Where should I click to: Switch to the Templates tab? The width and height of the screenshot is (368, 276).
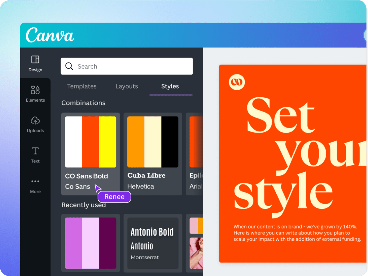pos(82,86)
